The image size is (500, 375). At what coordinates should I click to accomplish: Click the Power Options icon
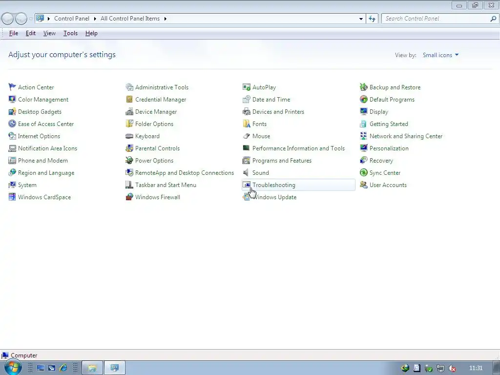[x=129, y=160]
